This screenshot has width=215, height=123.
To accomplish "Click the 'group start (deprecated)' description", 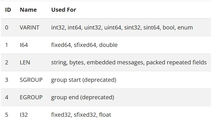I will (x=84, y=80).
